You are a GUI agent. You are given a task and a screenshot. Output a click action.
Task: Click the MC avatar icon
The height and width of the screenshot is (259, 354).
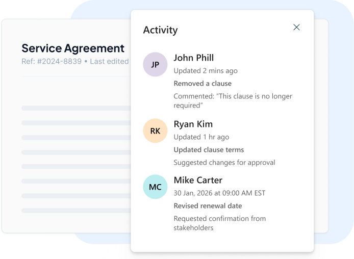(x=155, y=187)
